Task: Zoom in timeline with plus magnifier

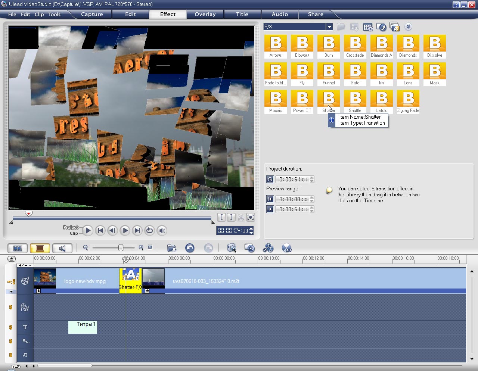Action: pyautogui.click(x=141, y=247)
